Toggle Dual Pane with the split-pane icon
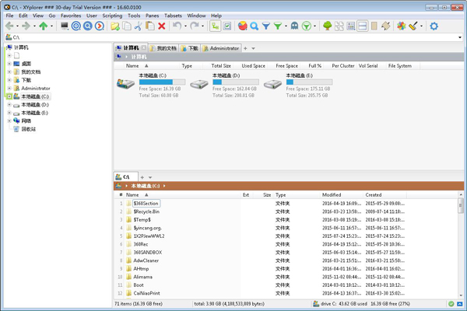Viewport: 467px width, 311px height. 363,26
